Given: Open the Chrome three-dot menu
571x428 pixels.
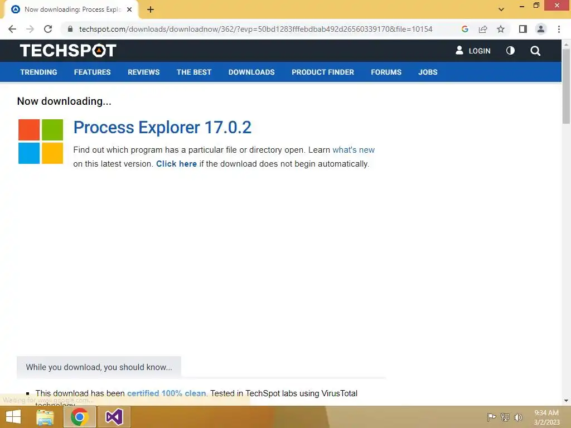Looking at the screenshot, I should point(559,29).
